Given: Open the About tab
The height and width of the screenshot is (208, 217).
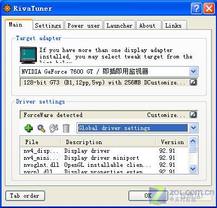Looking at the screenshot, I should click(149, 25).
